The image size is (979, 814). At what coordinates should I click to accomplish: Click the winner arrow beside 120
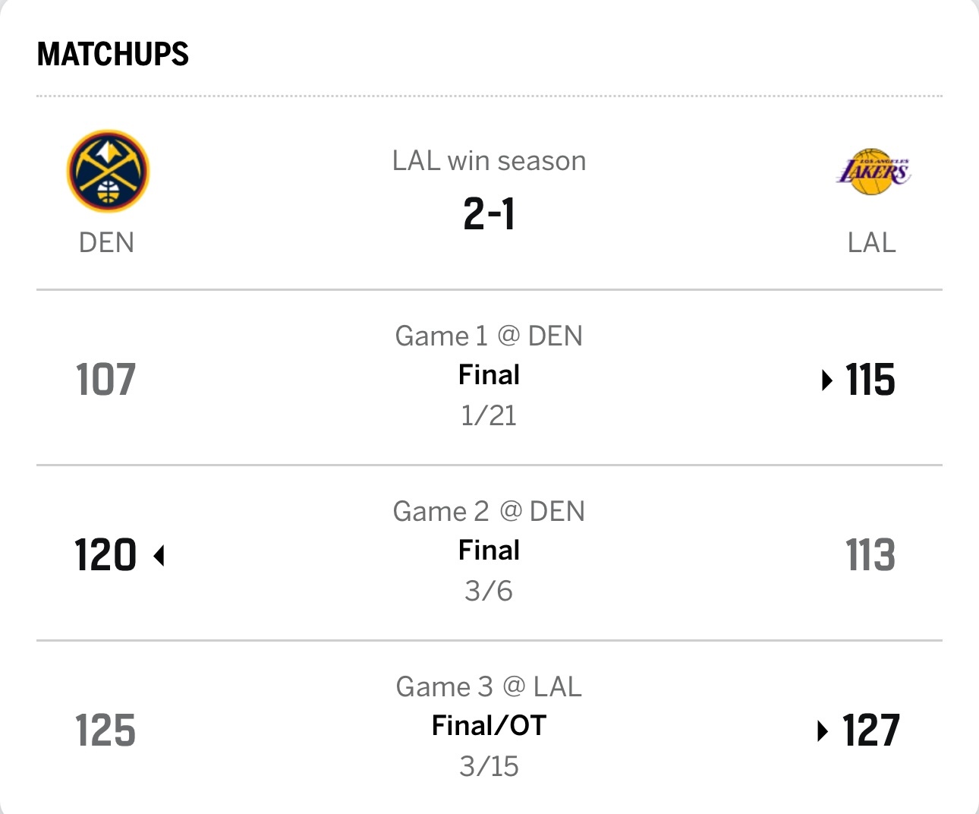[x=159, y=556]
